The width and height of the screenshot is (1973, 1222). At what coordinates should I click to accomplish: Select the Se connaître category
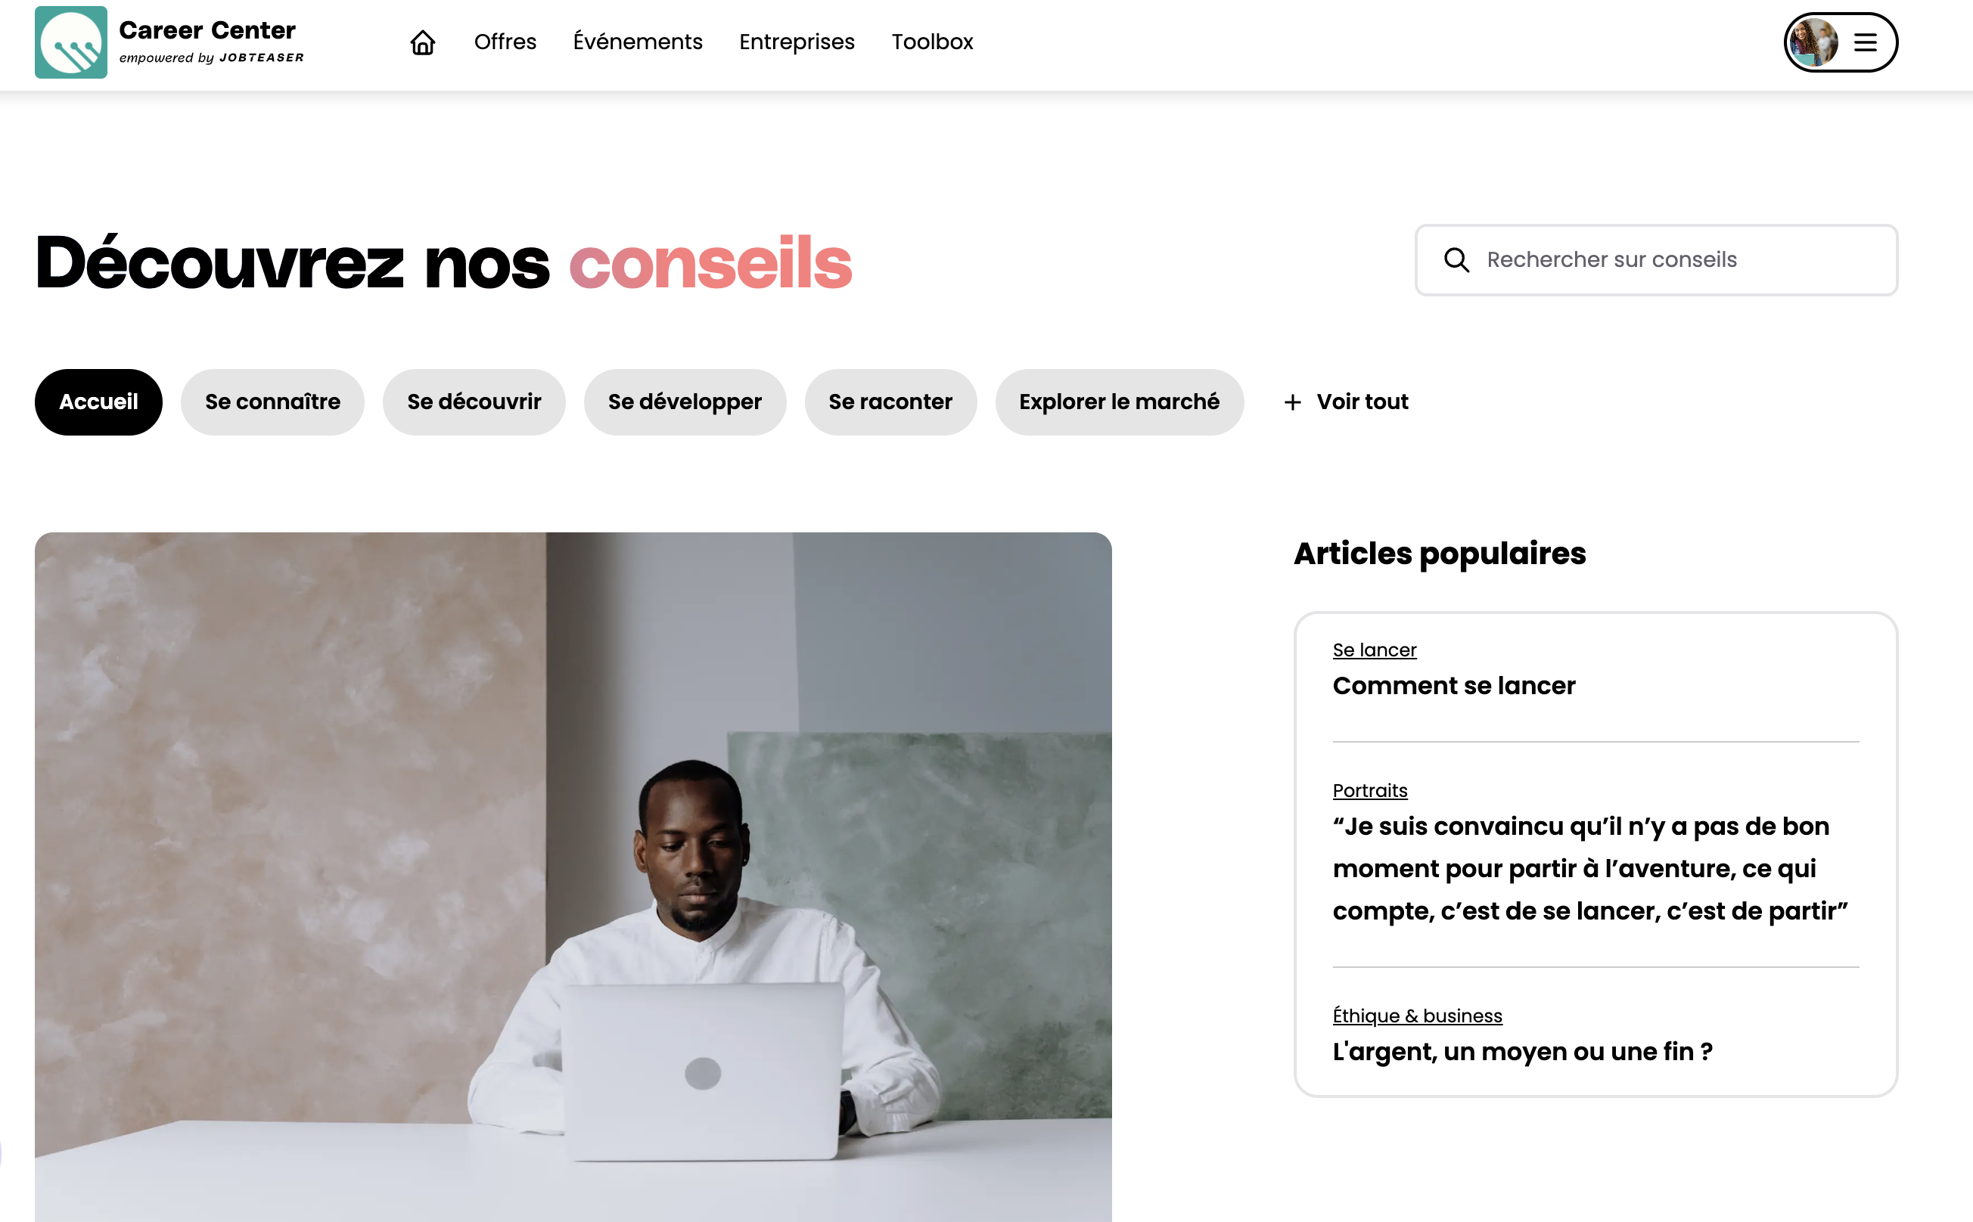[x=272, y=402]
